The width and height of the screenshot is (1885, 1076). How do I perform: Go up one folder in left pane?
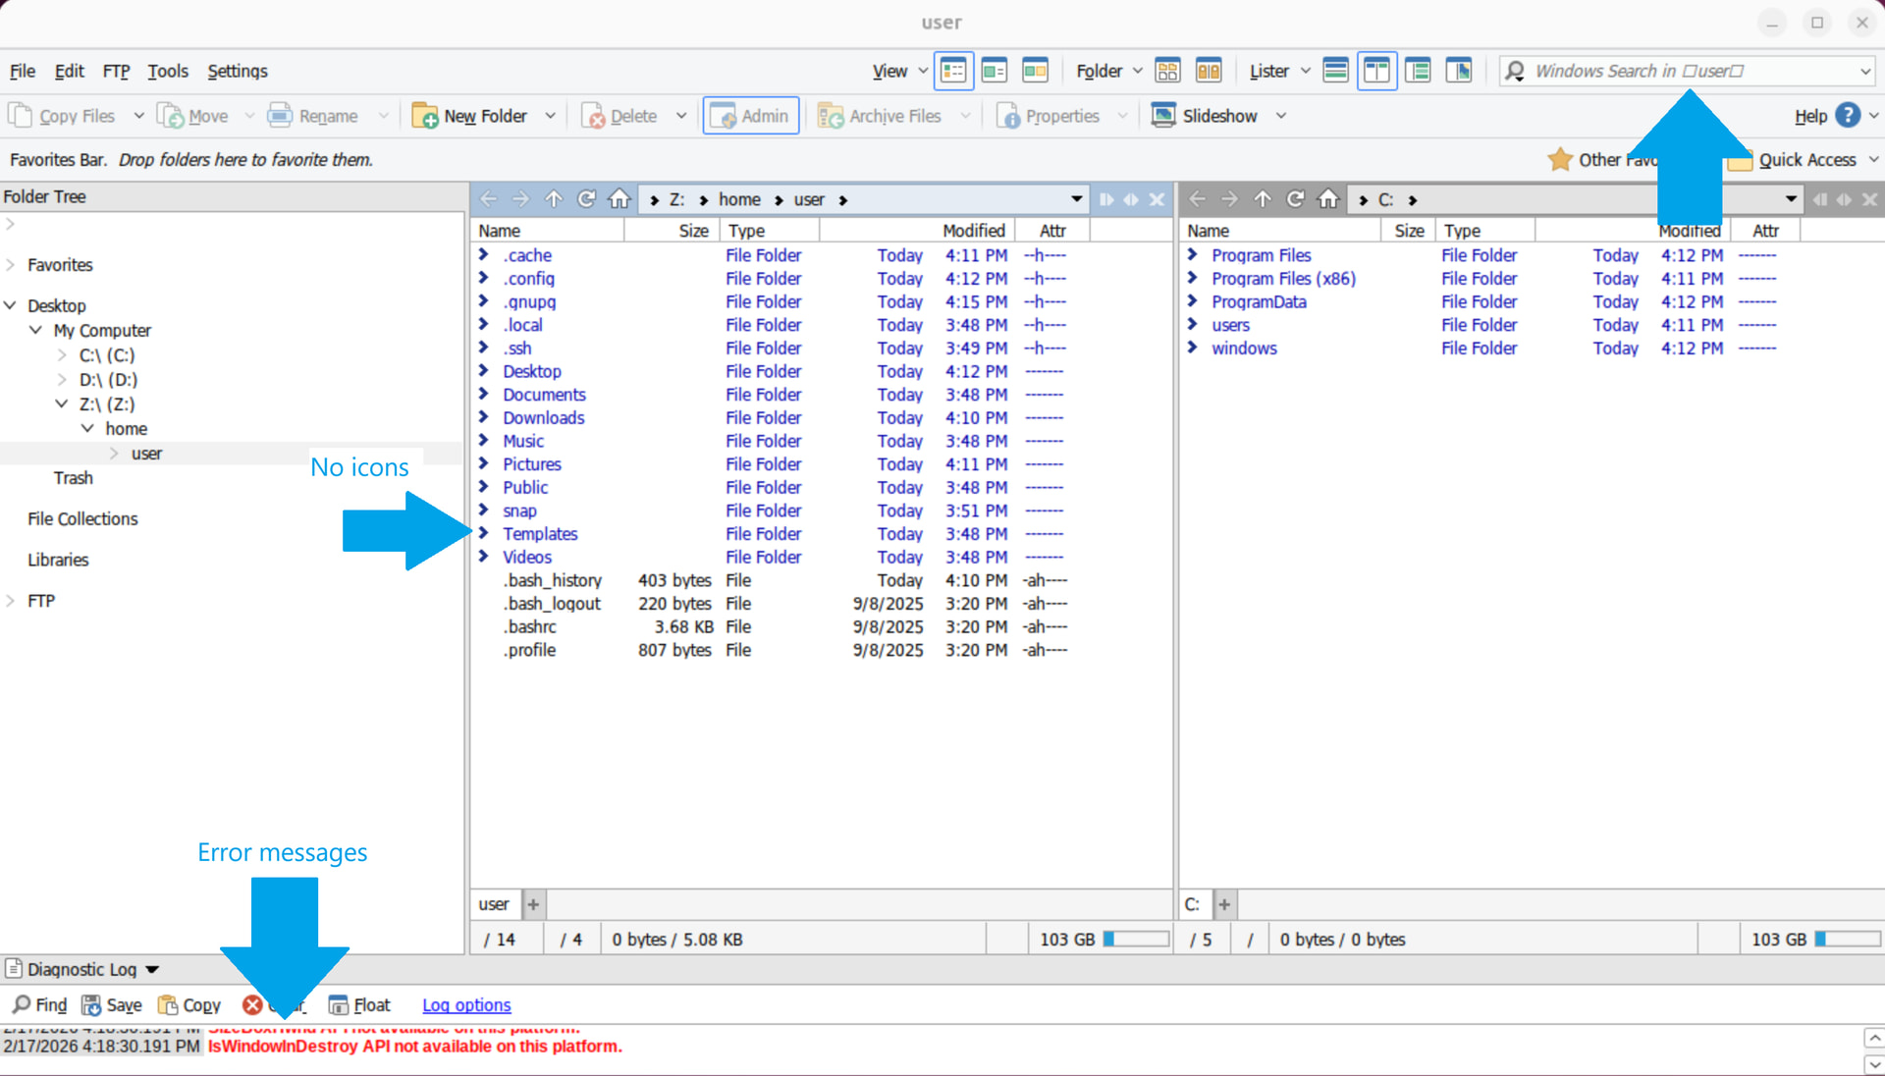(x=554, y=199)
